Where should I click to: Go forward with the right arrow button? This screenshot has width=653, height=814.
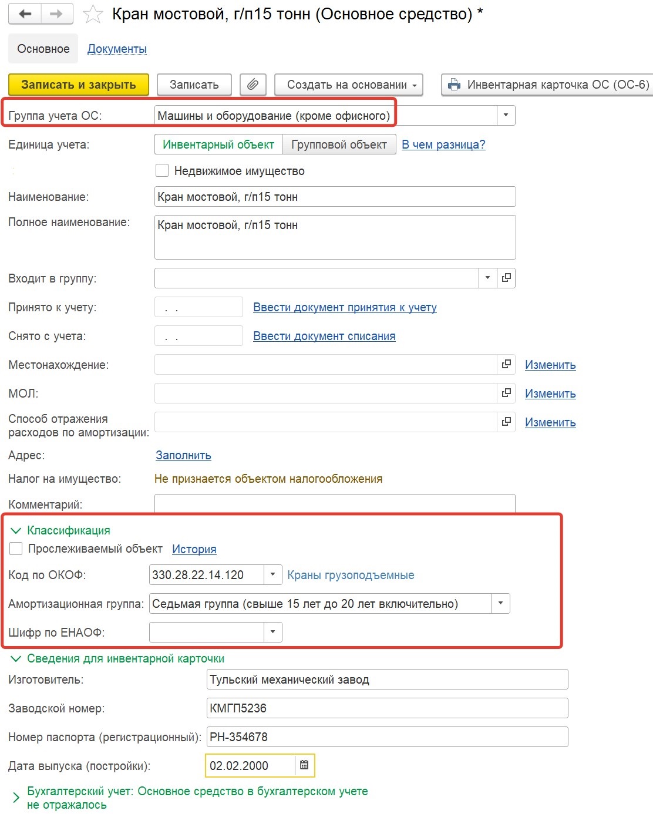coord(56,14)
